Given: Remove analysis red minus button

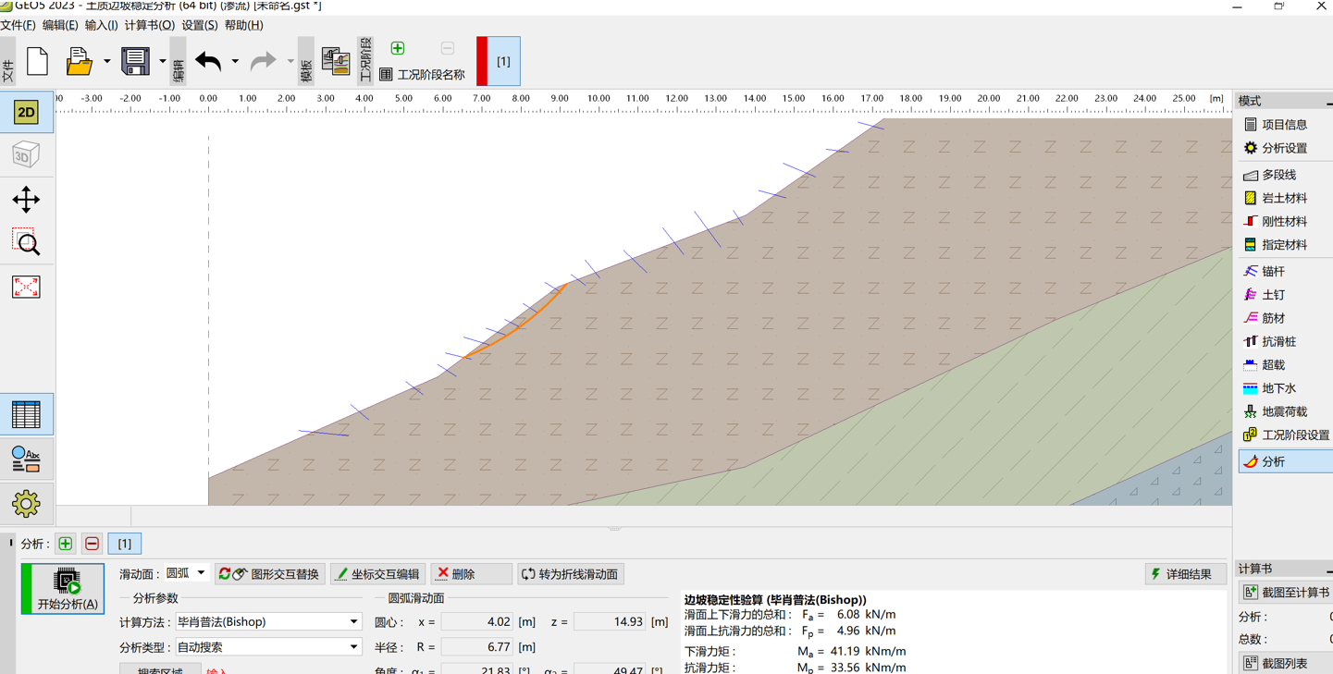Looking at the screenshot, I should click(x=93, y=544).
